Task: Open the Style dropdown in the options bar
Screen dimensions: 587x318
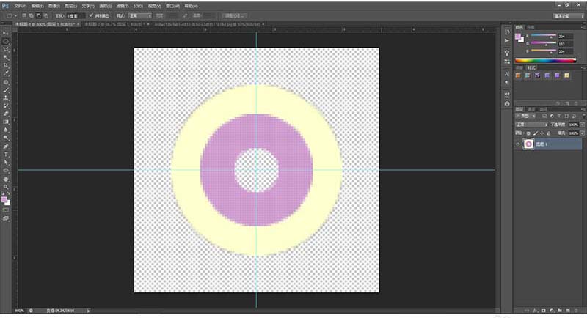Action: (141, 15)
